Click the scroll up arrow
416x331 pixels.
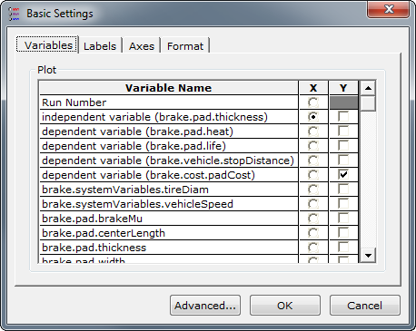coord(368,88)
